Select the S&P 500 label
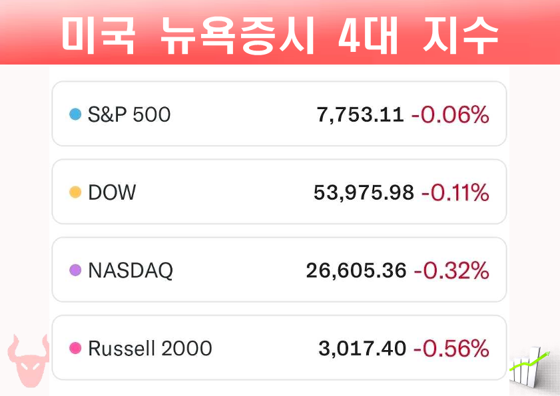Viewport: 560px width, 396px height. pos(129,114)
